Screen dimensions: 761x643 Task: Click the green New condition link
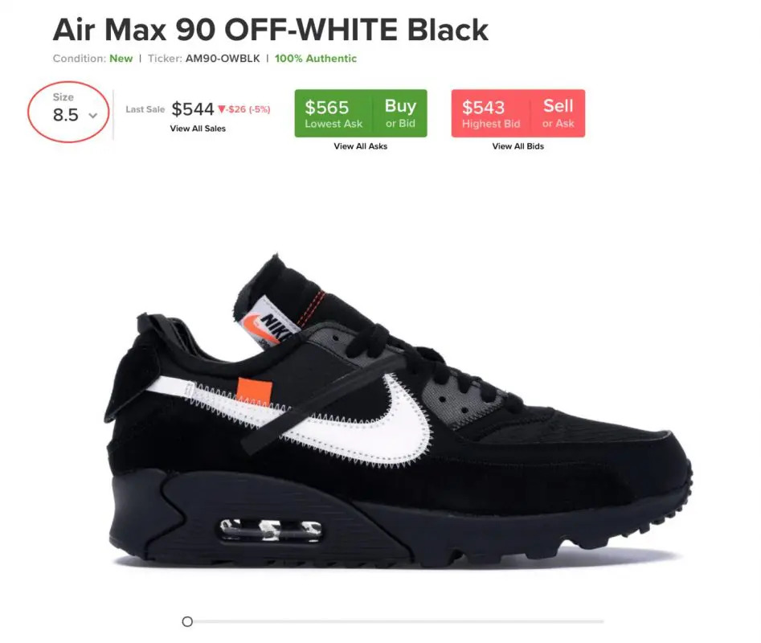(x=121, y=59)
